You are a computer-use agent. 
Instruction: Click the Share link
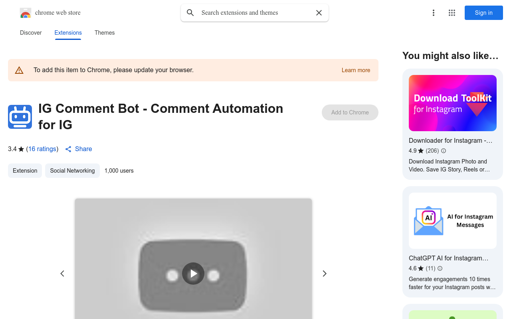pos(79,149)
